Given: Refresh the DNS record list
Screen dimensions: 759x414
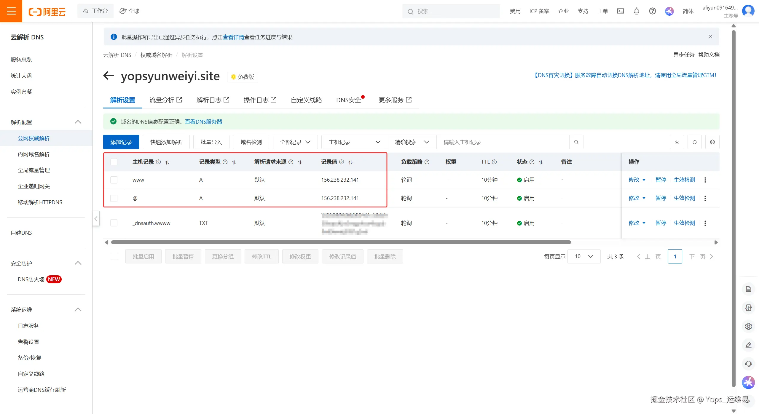Looking at the screenshot, I should pos(694,142).
